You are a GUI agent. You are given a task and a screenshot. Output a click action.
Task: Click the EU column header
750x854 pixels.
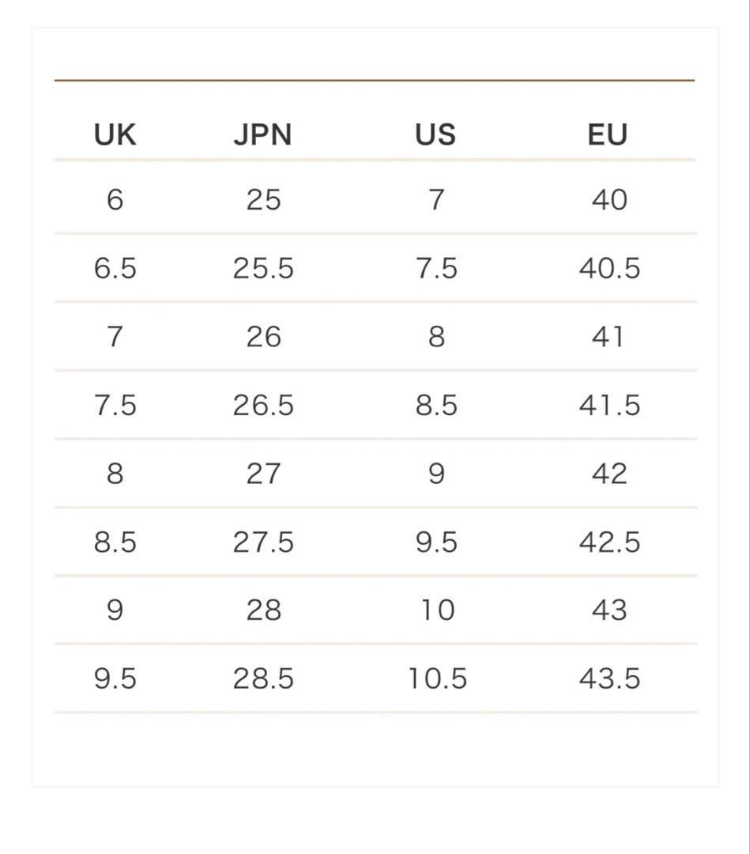[x=608, y=134]
